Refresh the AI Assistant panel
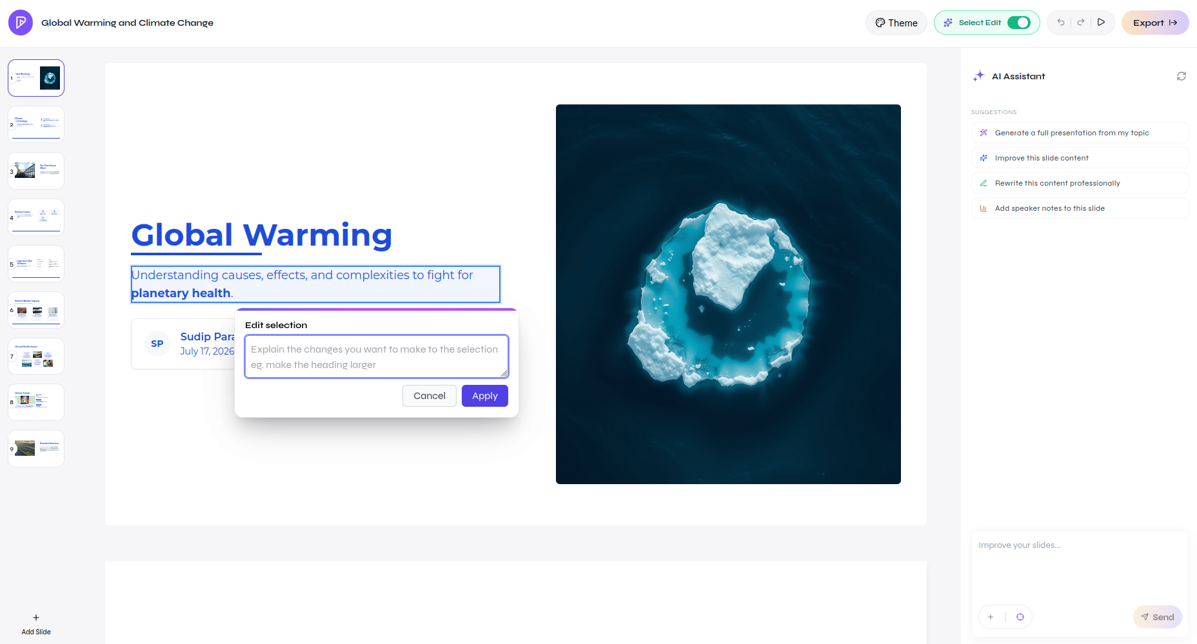This screenshot has width=1197, height=644. click(x=1182, y=76)
